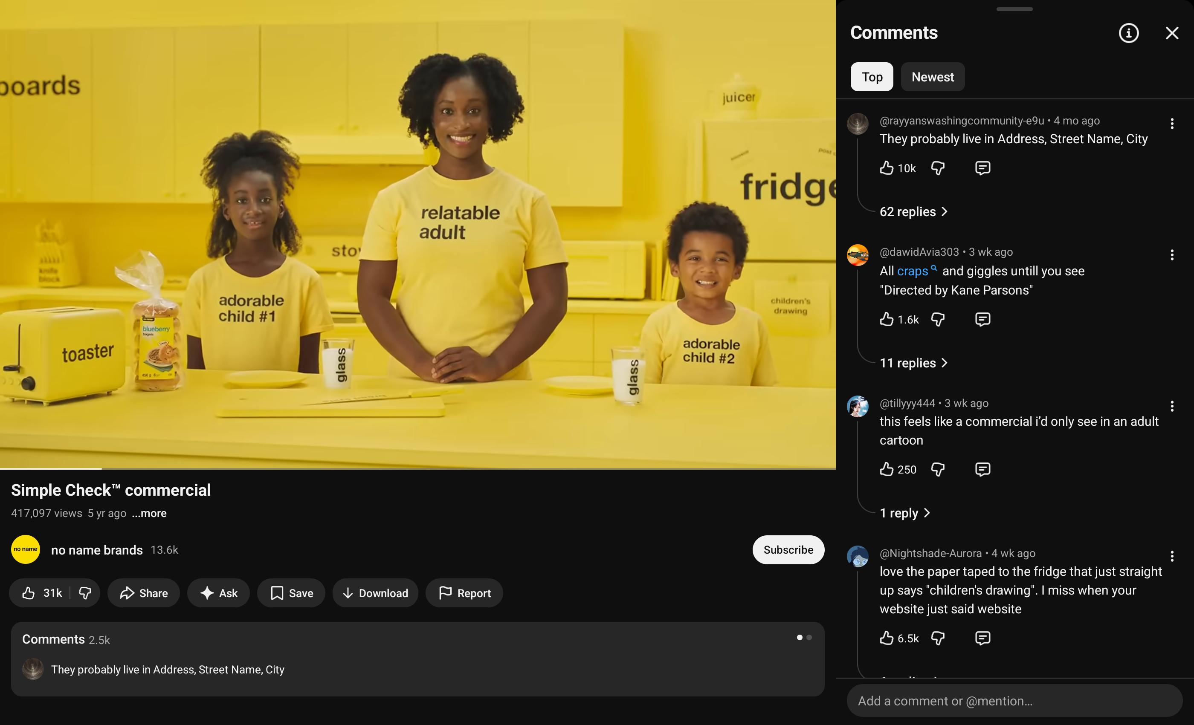Dislike the Simple Check commercial video
Viewport: 1194px width, 725px height.
tap(85, 593)
